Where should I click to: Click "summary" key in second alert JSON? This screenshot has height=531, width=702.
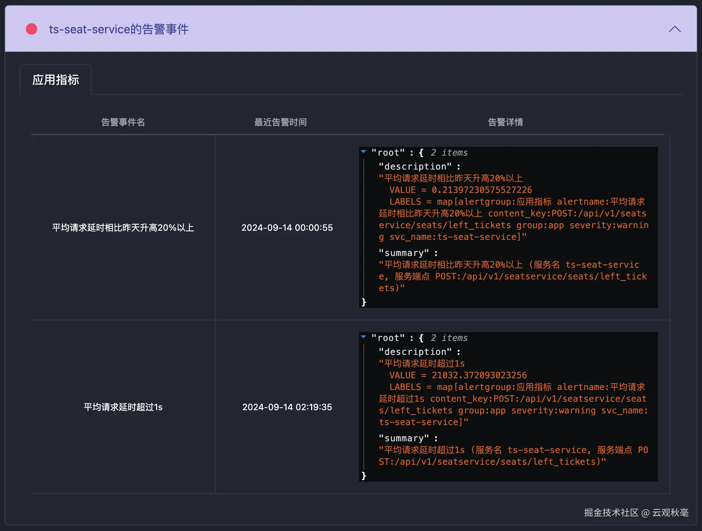[404, 438]
